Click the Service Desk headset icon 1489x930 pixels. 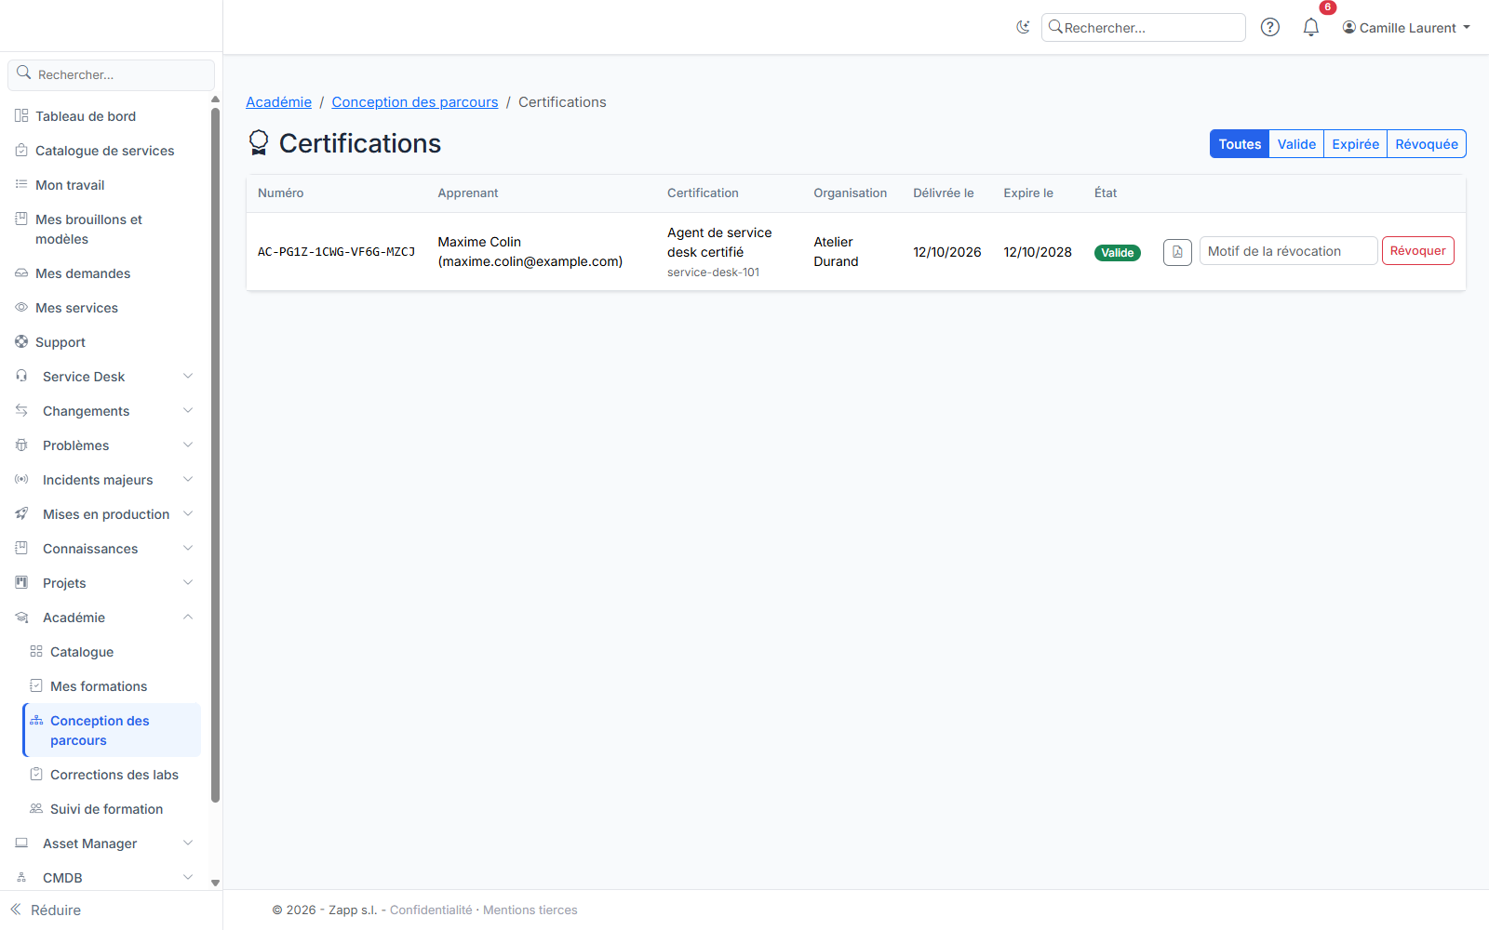(x=21, y=376)
